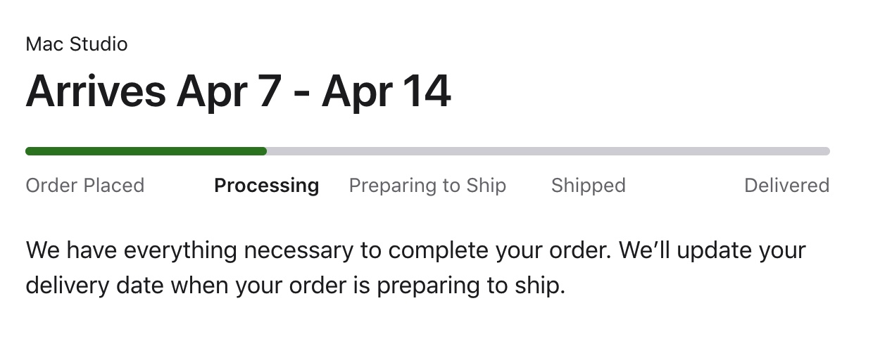873x346 pixels.
Task: Click the progress bar's end cap above Delivered
Action: point(827,150)
